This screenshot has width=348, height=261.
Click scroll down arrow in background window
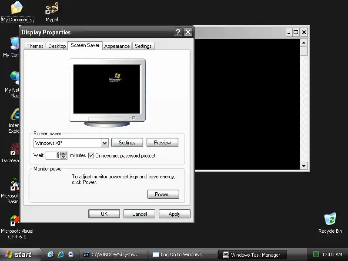point(304,166)
